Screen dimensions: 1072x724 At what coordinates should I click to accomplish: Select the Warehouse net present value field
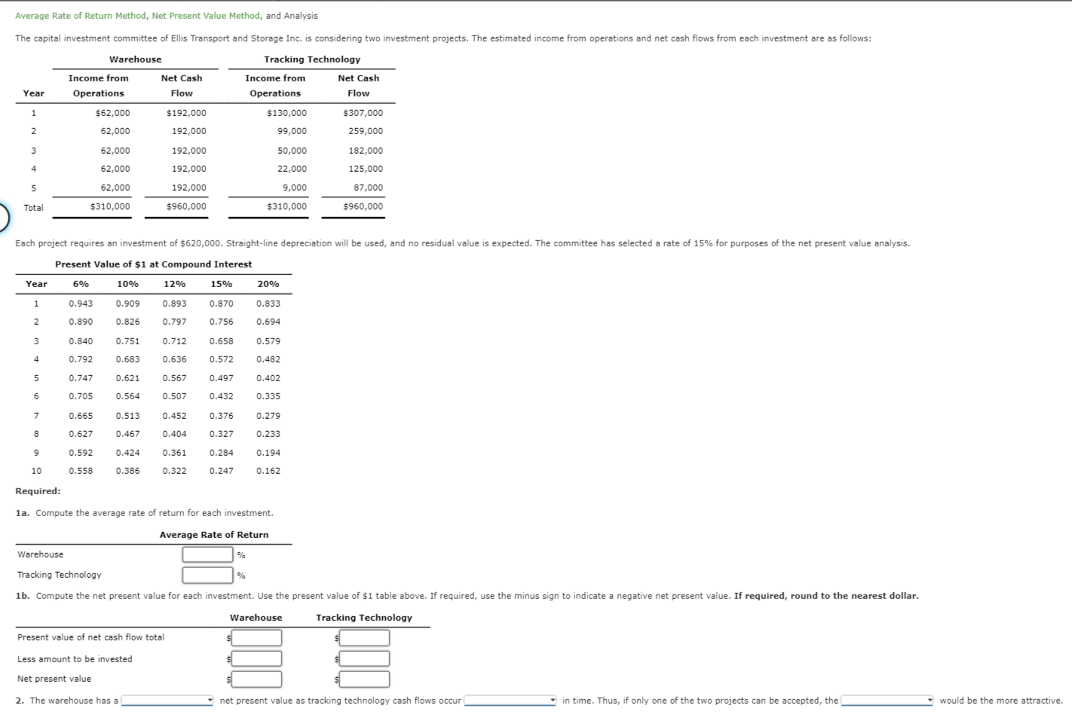[256, 679]
